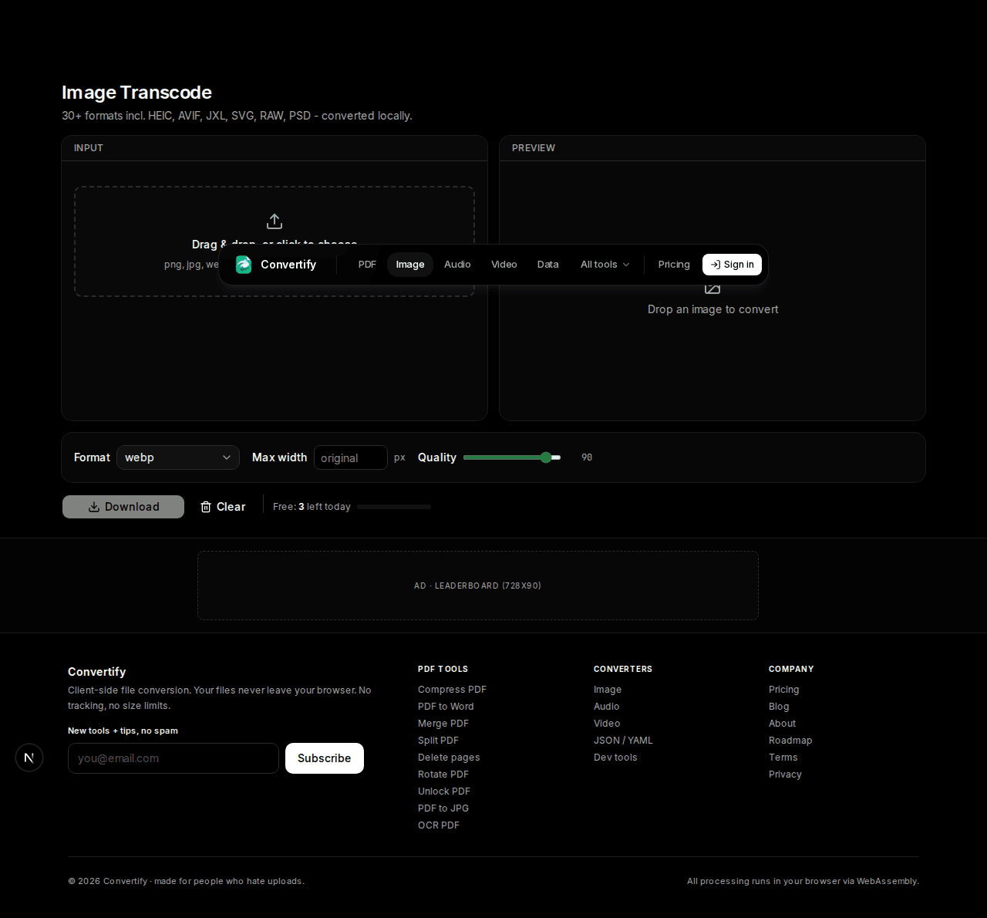This screenshot has width=987, height=918.
Task: Clear the current image
Action: point(223,507)
